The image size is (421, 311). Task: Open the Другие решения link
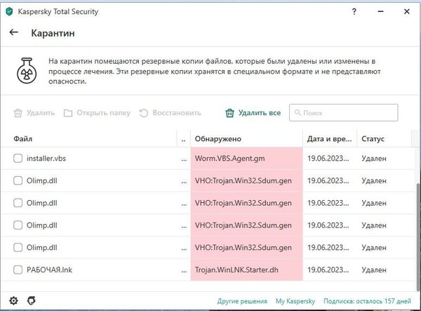point(243,301)
